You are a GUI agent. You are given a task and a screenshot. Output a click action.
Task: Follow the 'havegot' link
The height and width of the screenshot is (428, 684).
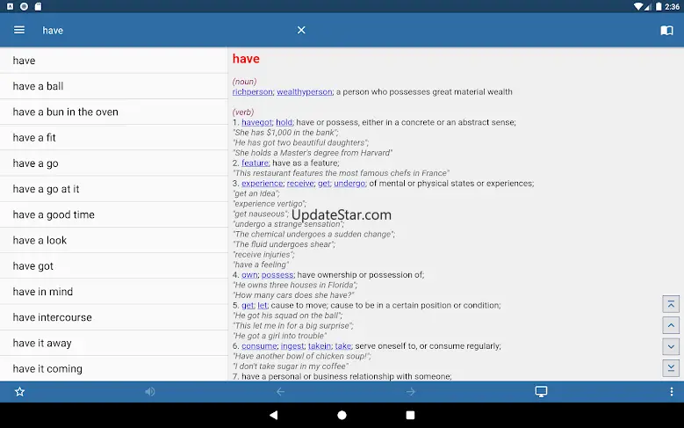pyautogui.click(x=256, y=122)
